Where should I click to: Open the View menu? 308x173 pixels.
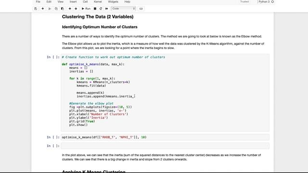[x=61, y=2]
